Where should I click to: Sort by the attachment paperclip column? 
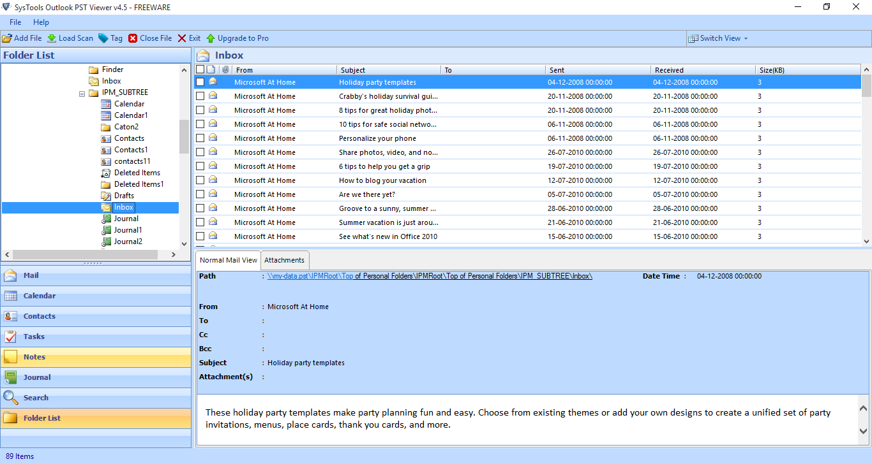point(225,69)
